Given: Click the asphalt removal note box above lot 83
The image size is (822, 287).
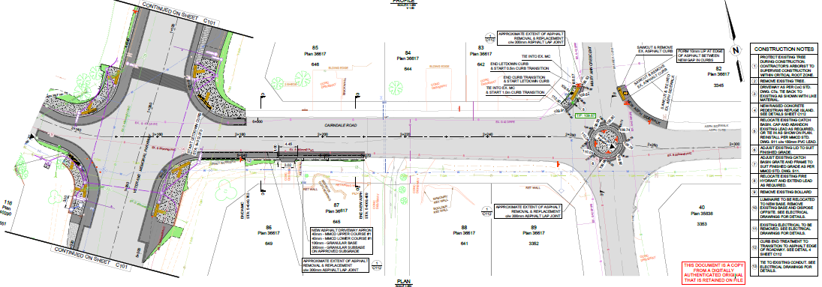Looking at the screenshot, I should (531, 37).
